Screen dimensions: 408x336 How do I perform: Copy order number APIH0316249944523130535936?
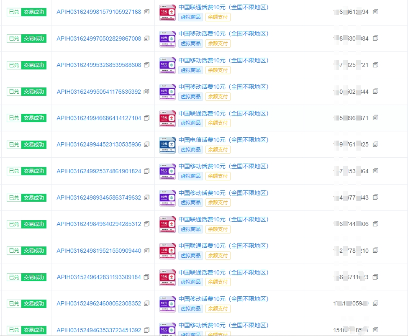[x=147, y=144]
